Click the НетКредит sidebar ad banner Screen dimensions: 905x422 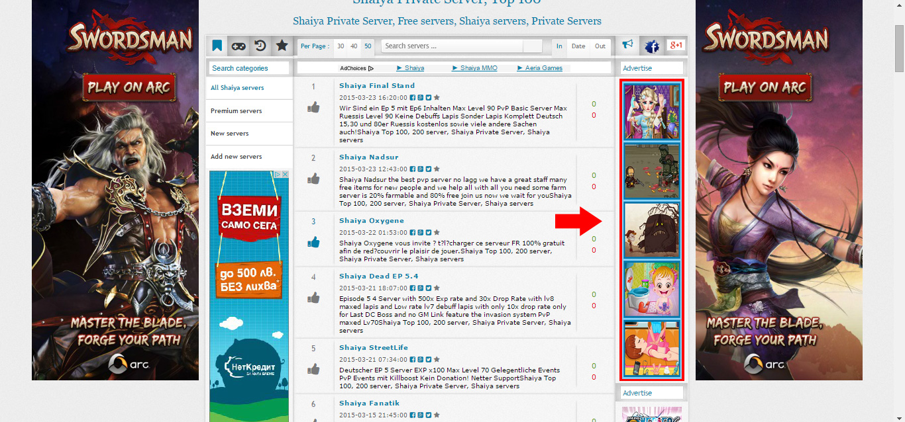[249, 296]
